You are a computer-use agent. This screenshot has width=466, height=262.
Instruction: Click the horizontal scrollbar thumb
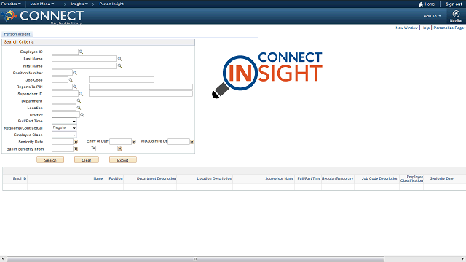[195, 259]
